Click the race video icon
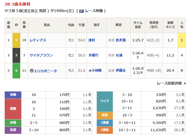This screenshot has height=136, width=190. 81,11
